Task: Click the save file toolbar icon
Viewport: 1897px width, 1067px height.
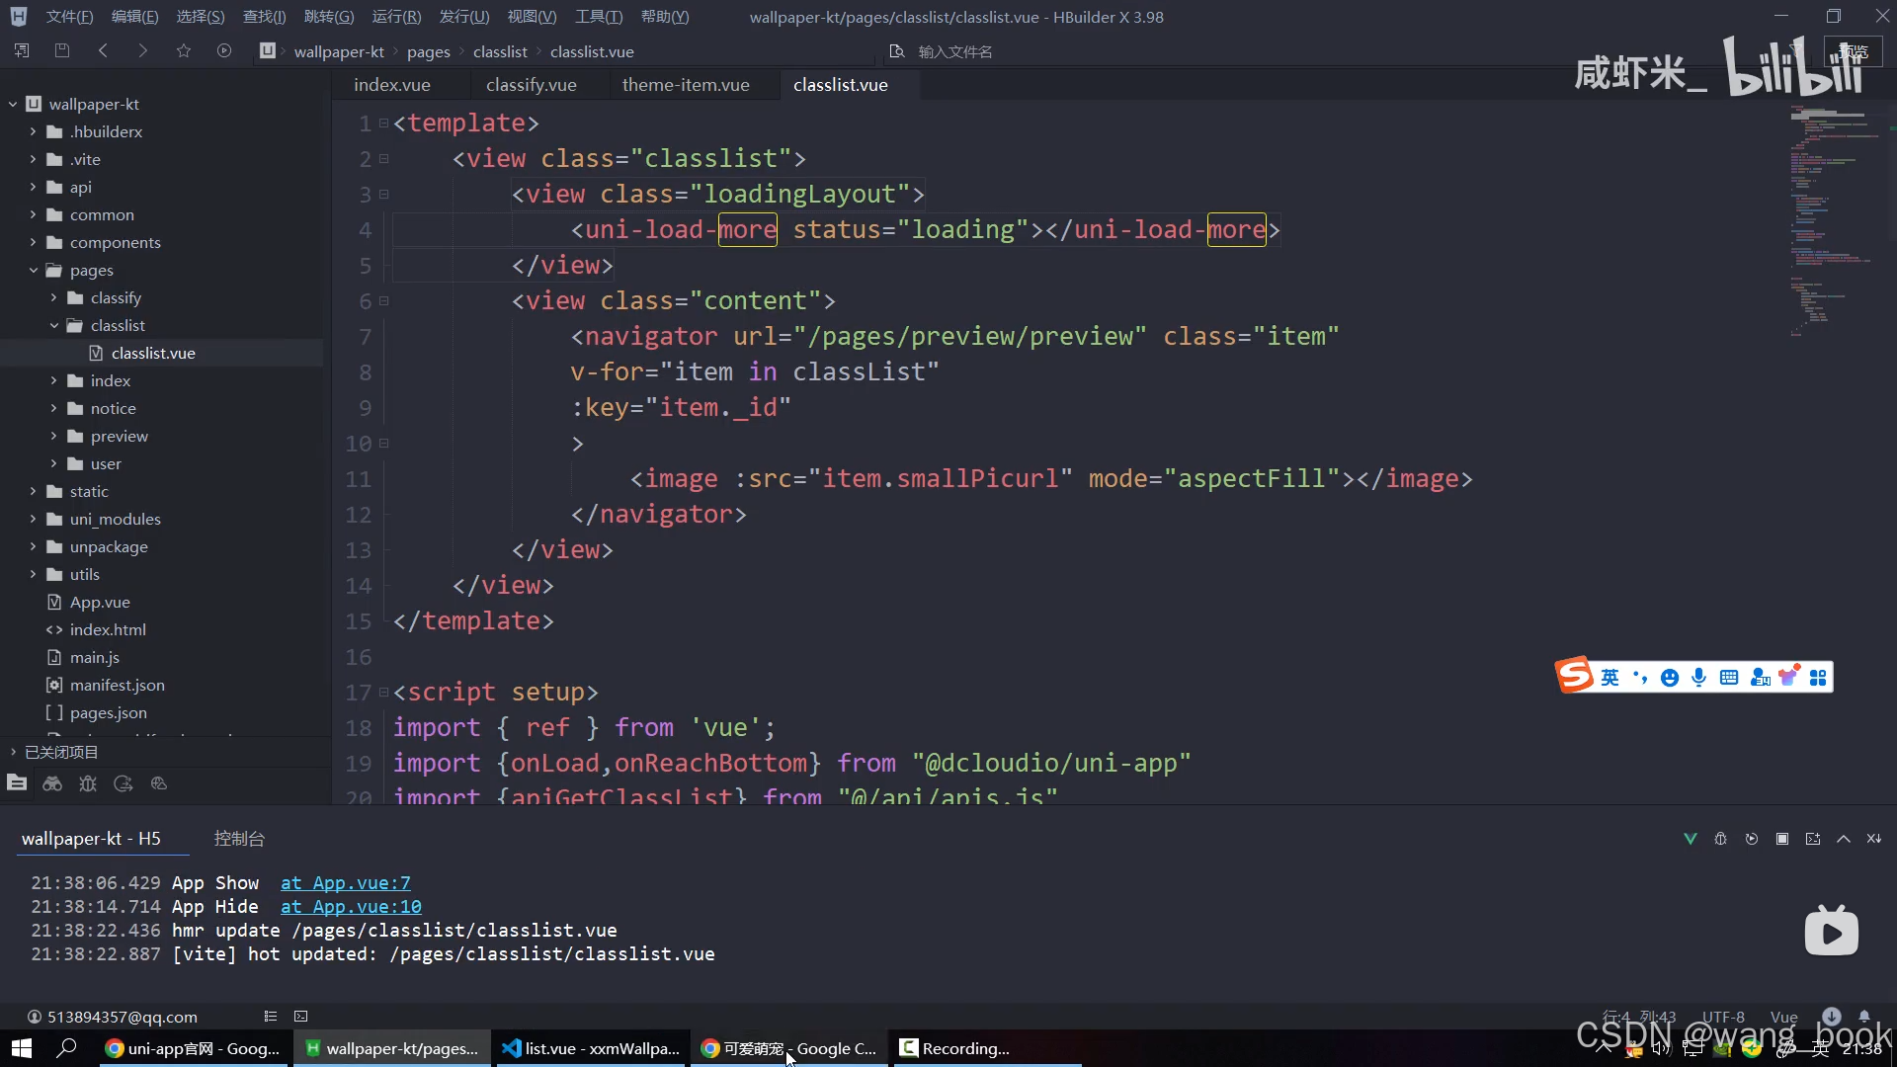Action: pos(62,50)
